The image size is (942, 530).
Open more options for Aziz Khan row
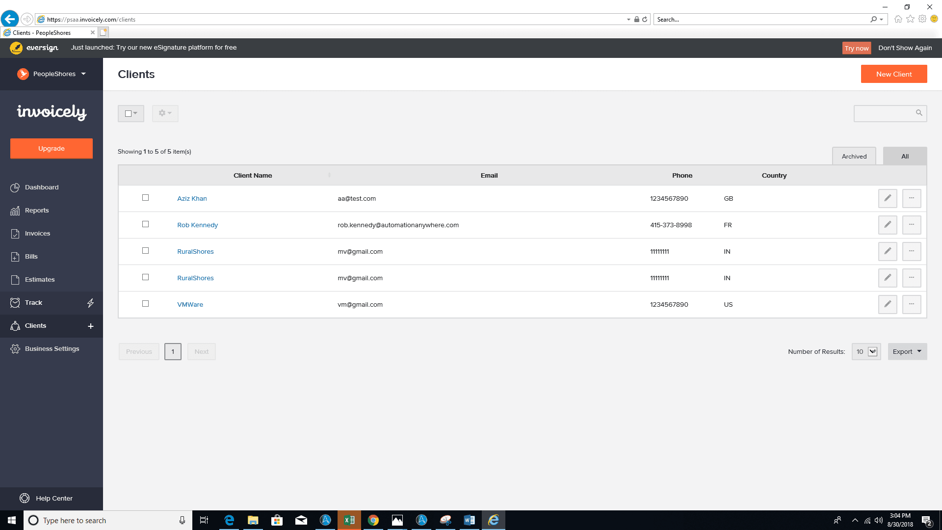pos(912,198)
